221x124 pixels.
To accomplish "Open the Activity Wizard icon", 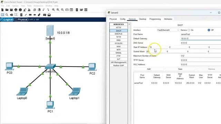I will (x=29, y=10).
